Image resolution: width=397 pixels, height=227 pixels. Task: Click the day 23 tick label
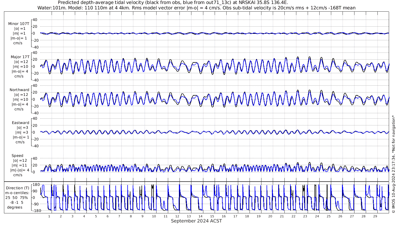pyautogui.click(x=305, y=216)
